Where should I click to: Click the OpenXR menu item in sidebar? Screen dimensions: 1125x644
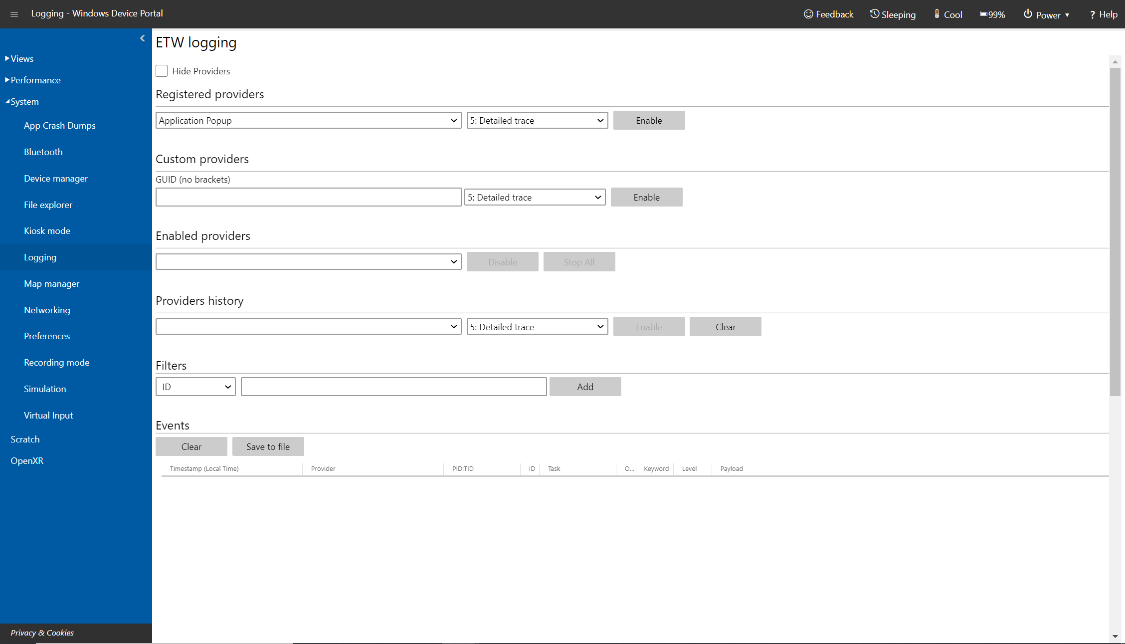pyautogui.click(x=27, y=460)
